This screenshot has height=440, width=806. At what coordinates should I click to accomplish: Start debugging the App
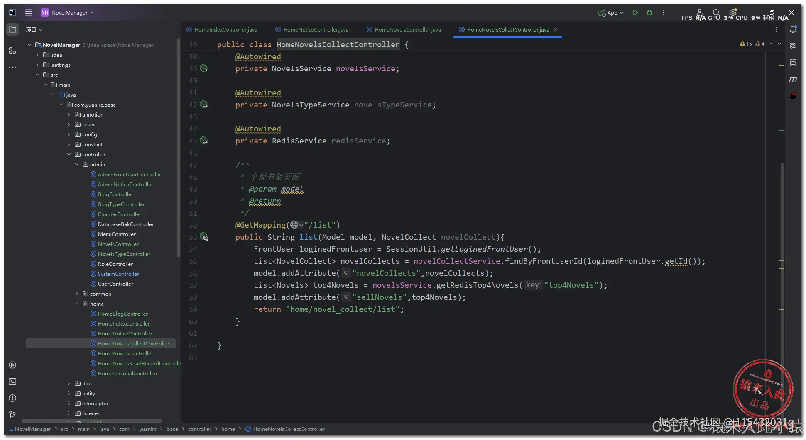coord(649,12)
